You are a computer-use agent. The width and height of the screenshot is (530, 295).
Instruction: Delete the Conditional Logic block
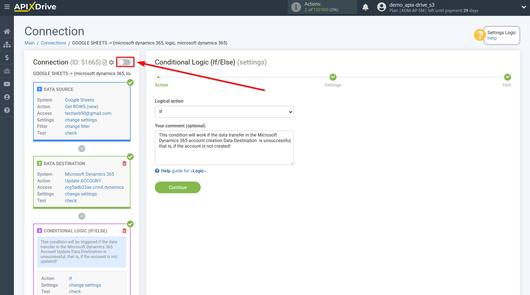tap(124, 231)
